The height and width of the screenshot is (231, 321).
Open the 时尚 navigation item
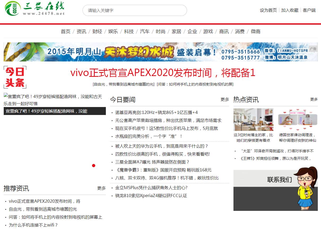160,32
